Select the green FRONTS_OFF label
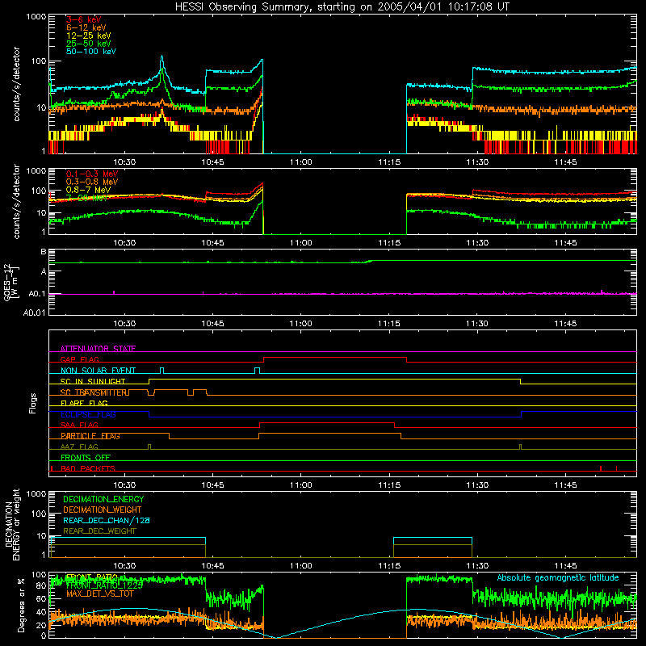Image resolution: width=646 pixels, height=646 pixels. [86, 458]
